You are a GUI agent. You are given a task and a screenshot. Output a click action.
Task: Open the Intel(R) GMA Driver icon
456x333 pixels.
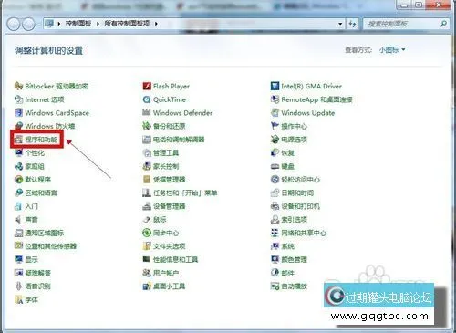point(275,86)
